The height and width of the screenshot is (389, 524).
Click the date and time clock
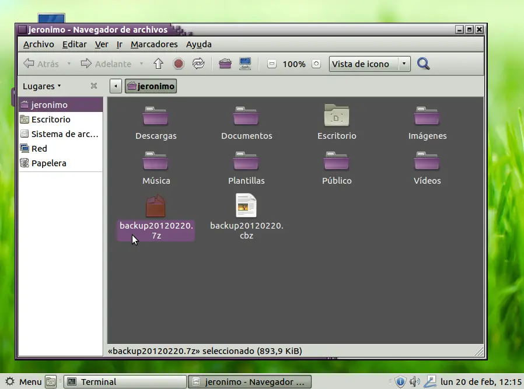point(481,381)
